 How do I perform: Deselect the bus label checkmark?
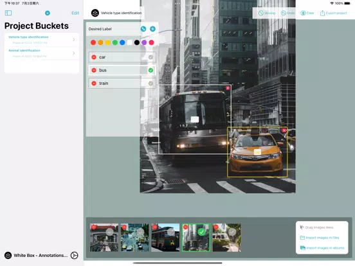pos(150,70)
